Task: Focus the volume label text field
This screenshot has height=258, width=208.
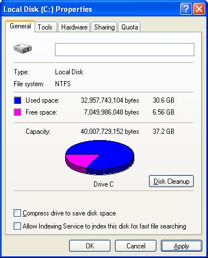Action: 125,49
